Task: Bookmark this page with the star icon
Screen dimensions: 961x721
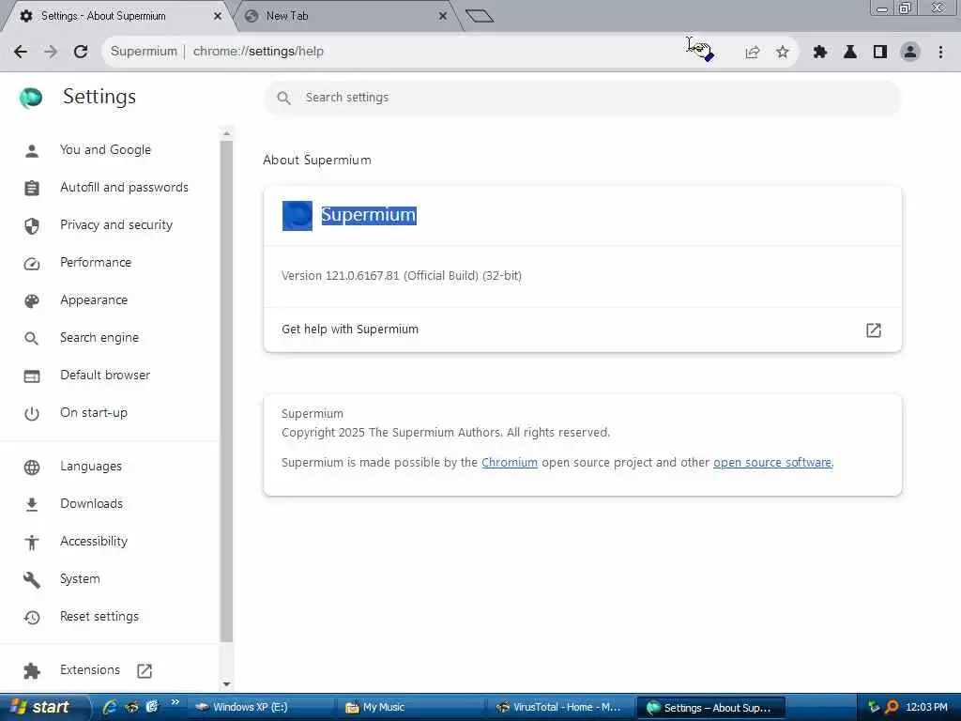Action: [x=783, y=53]
